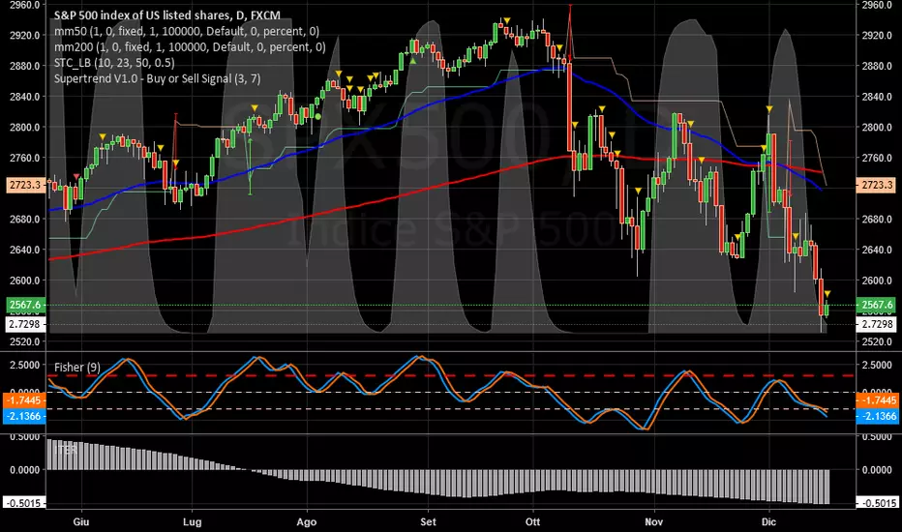Click the 2.5000 level on left Fisher axis

click(25, 366)
